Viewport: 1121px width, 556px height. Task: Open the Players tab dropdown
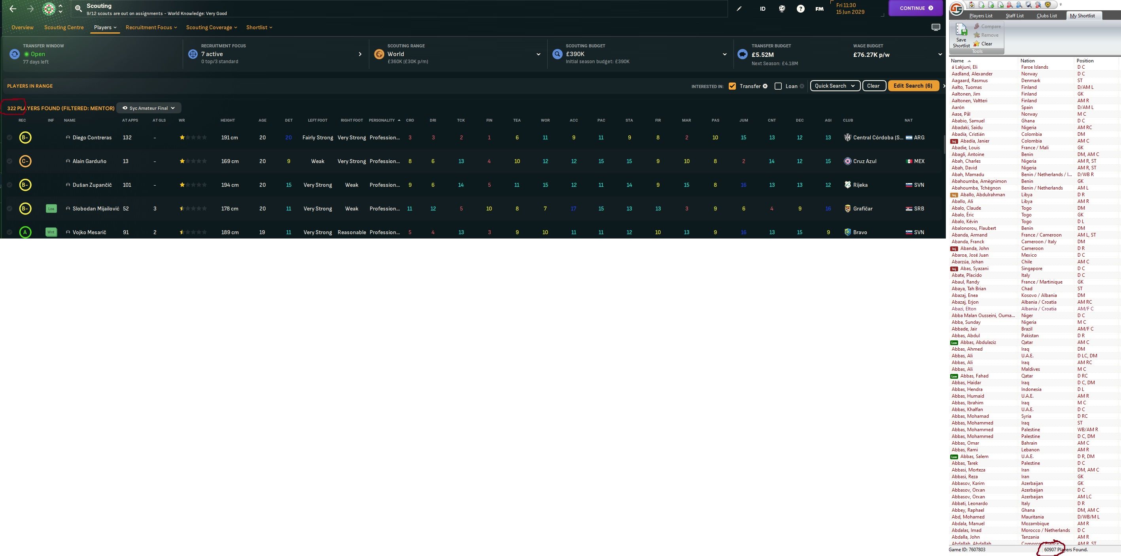click(105, 27)
